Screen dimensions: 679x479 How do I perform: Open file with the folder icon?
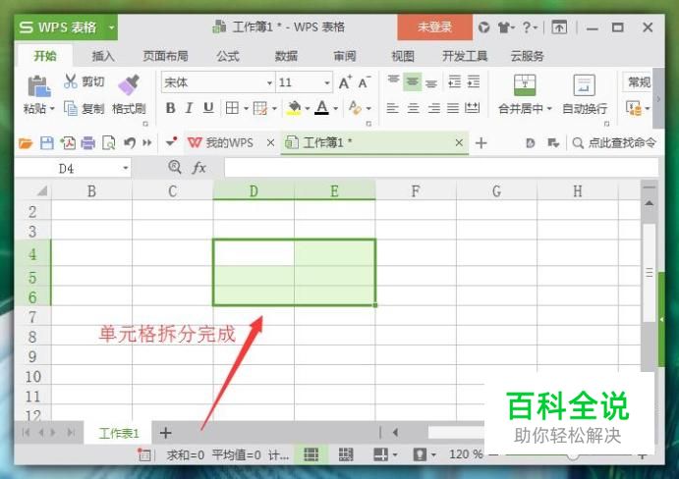[26, 142]
